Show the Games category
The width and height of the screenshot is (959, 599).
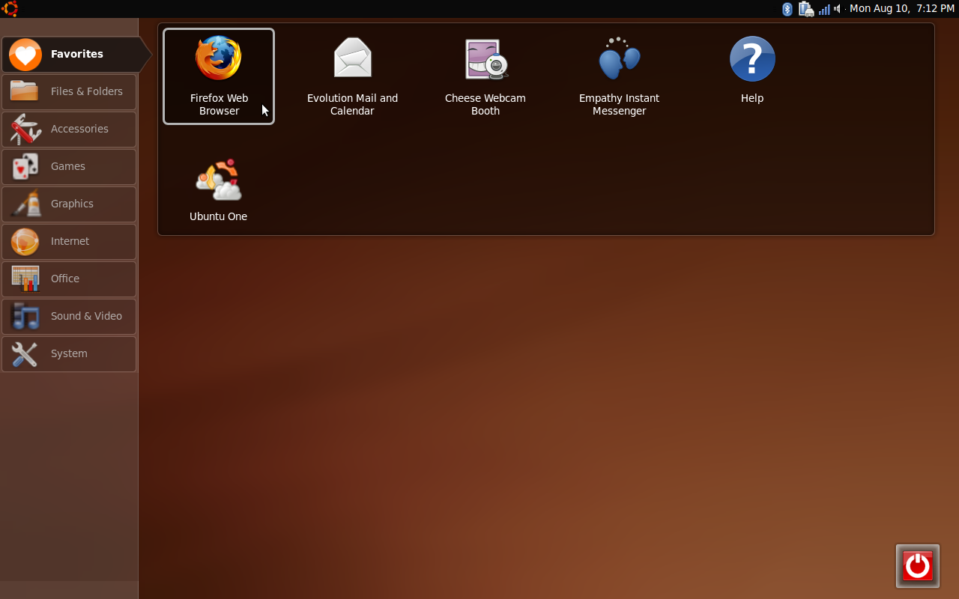coord(69,166)
